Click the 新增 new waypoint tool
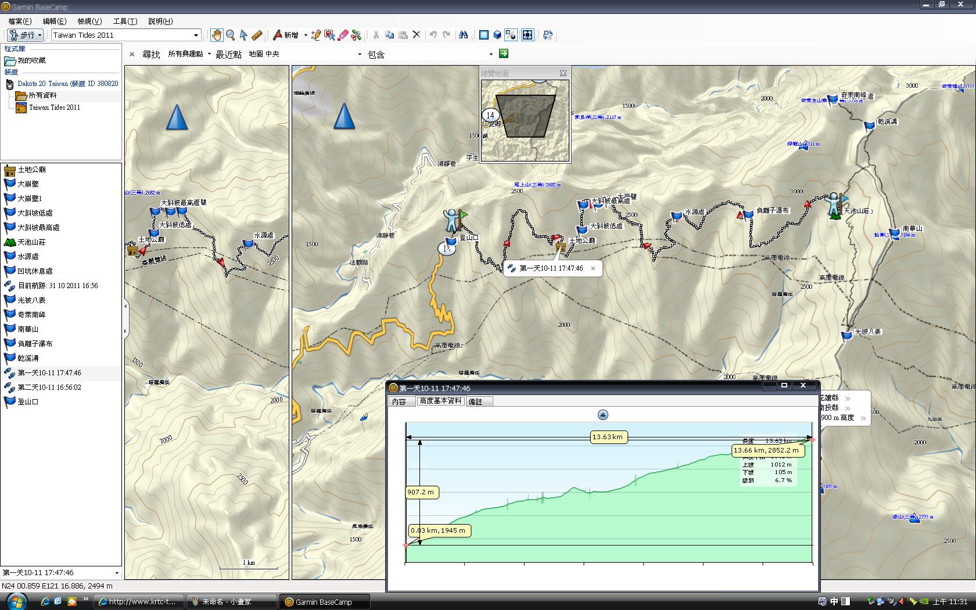This screenshot has width=976, height=610. 286,35
